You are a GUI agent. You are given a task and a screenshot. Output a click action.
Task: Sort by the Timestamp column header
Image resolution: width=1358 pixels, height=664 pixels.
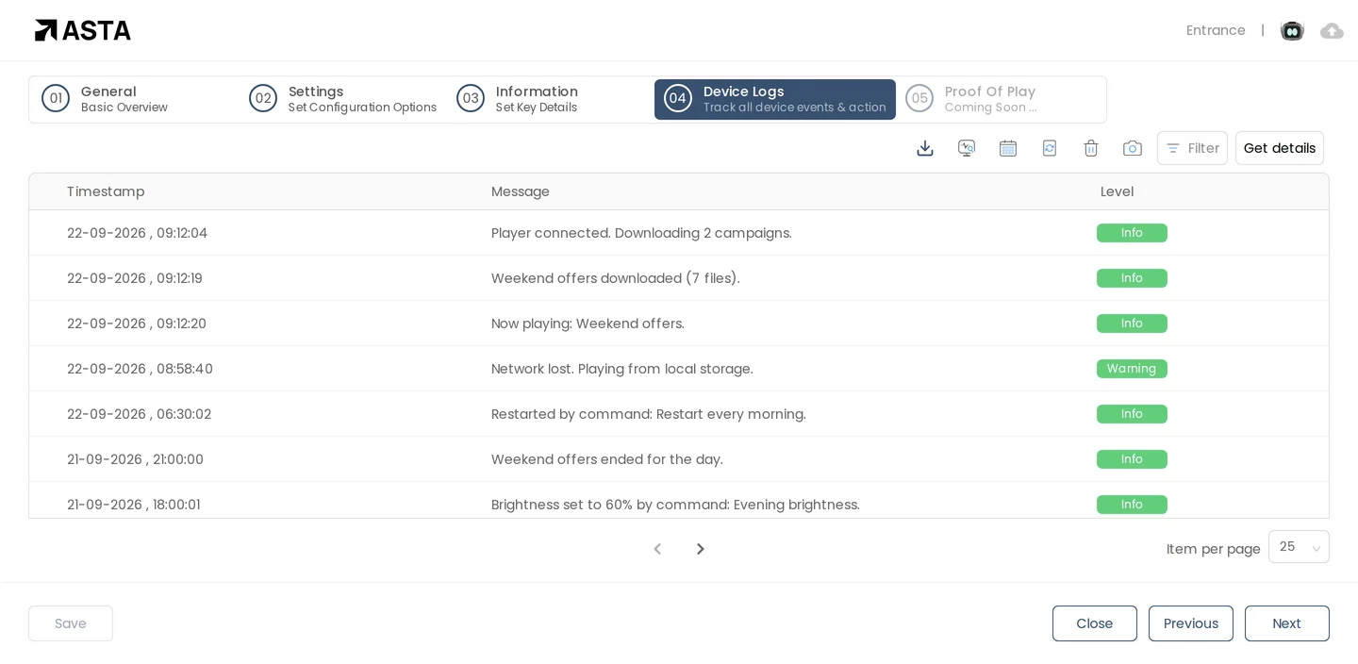[106, 191]
